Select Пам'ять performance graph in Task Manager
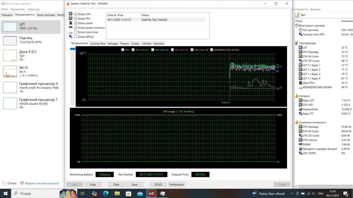The height and width of the screenshot is (198, 353). [x=31, y=41]
